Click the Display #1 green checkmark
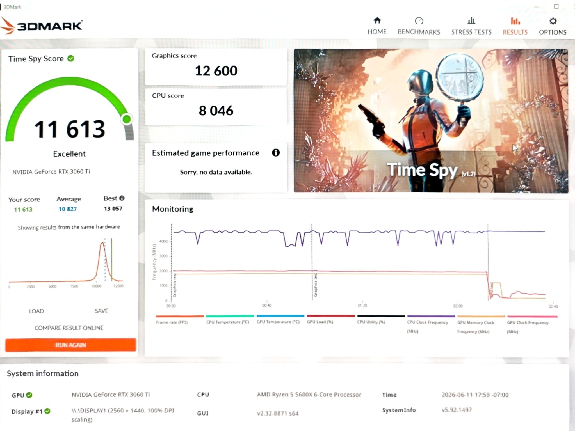Viewport: 575px width, 431px height. tap(47, 411)
